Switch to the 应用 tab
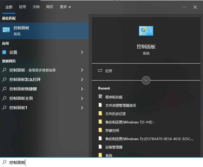This screenshot has height=167, width=203. (22, 7)
